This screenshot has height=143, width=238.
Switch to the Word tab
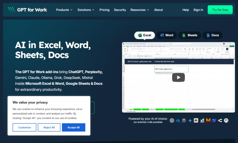pos(167,35)
